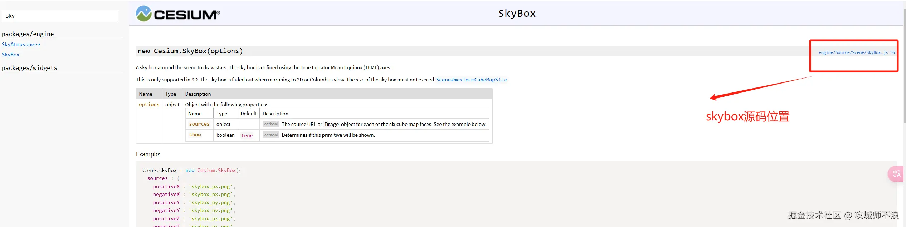Click the optional badge in the show row
This screenshot has width=906, height=227.
[271, 135]
